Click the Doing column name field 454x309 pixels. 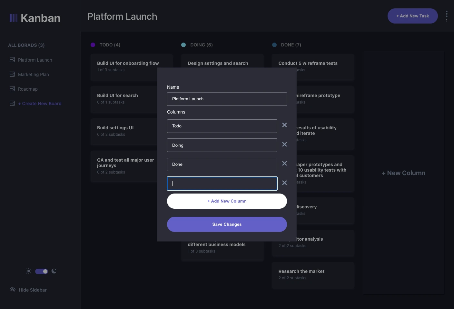click(x=222, y=145)
